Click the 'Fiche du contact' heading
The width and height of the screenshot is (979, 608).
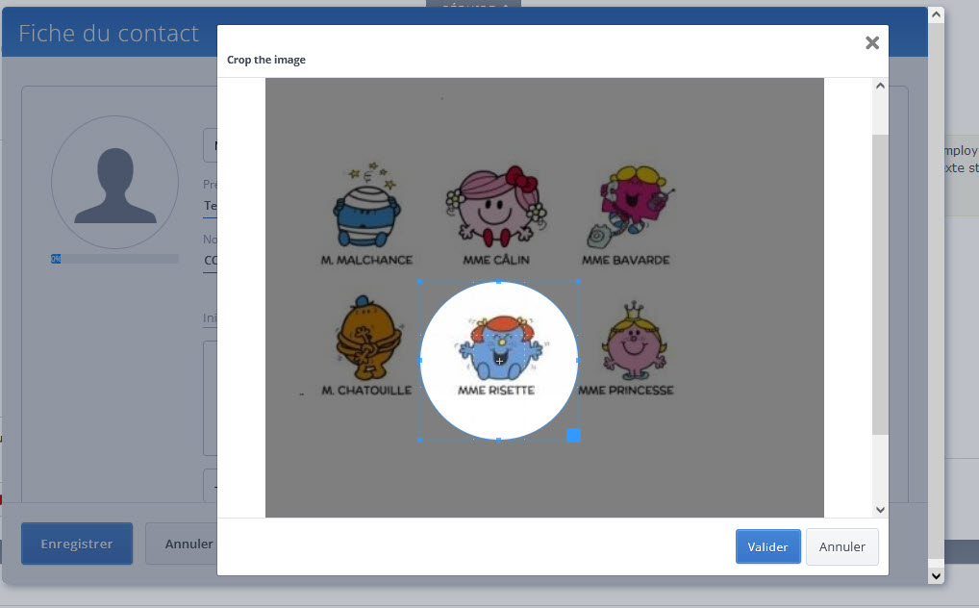click(x=109, y=33)
